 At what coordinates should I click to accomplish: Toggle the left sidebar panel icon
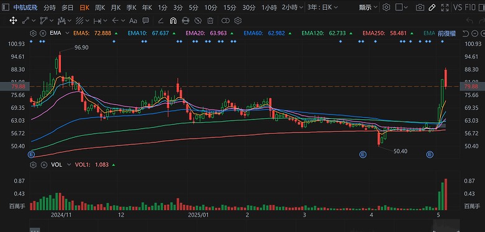tap(6, 7)
